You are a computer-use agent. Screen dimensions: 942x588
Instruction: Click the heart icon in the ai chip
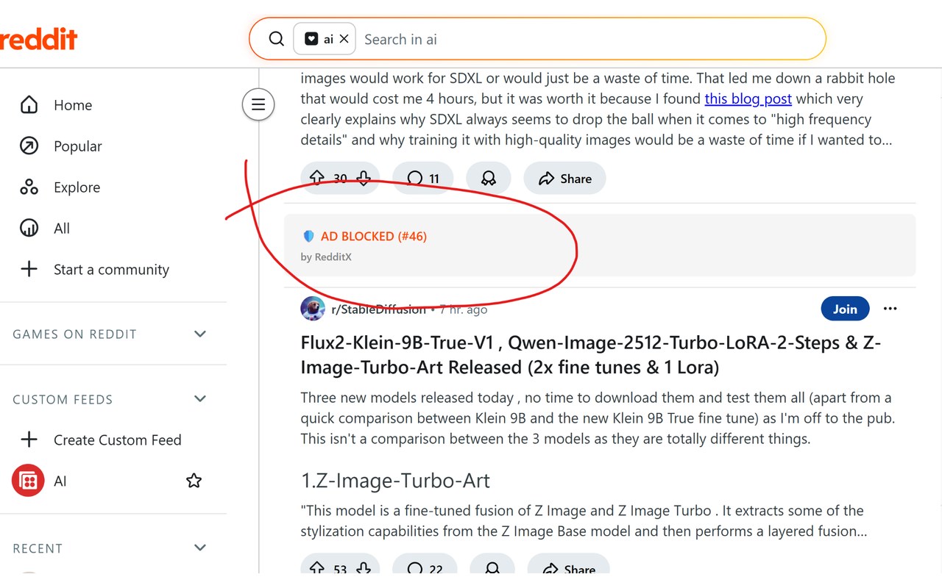coord(311,39)
